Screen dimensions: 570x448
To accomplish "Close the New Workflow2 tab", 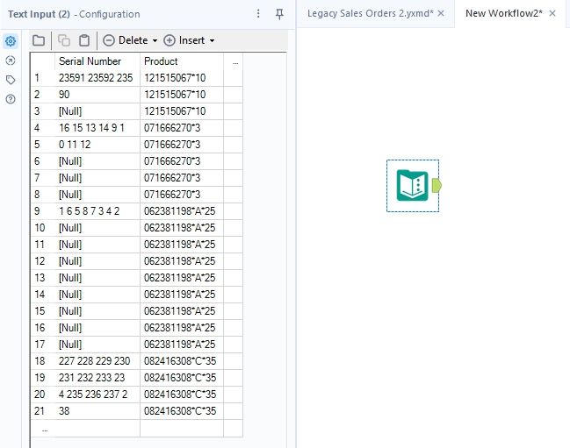I will 552,13.
